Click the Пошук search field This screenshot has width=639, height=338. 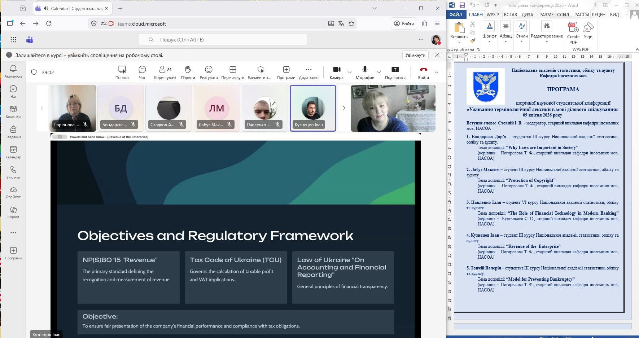[223, 40]
